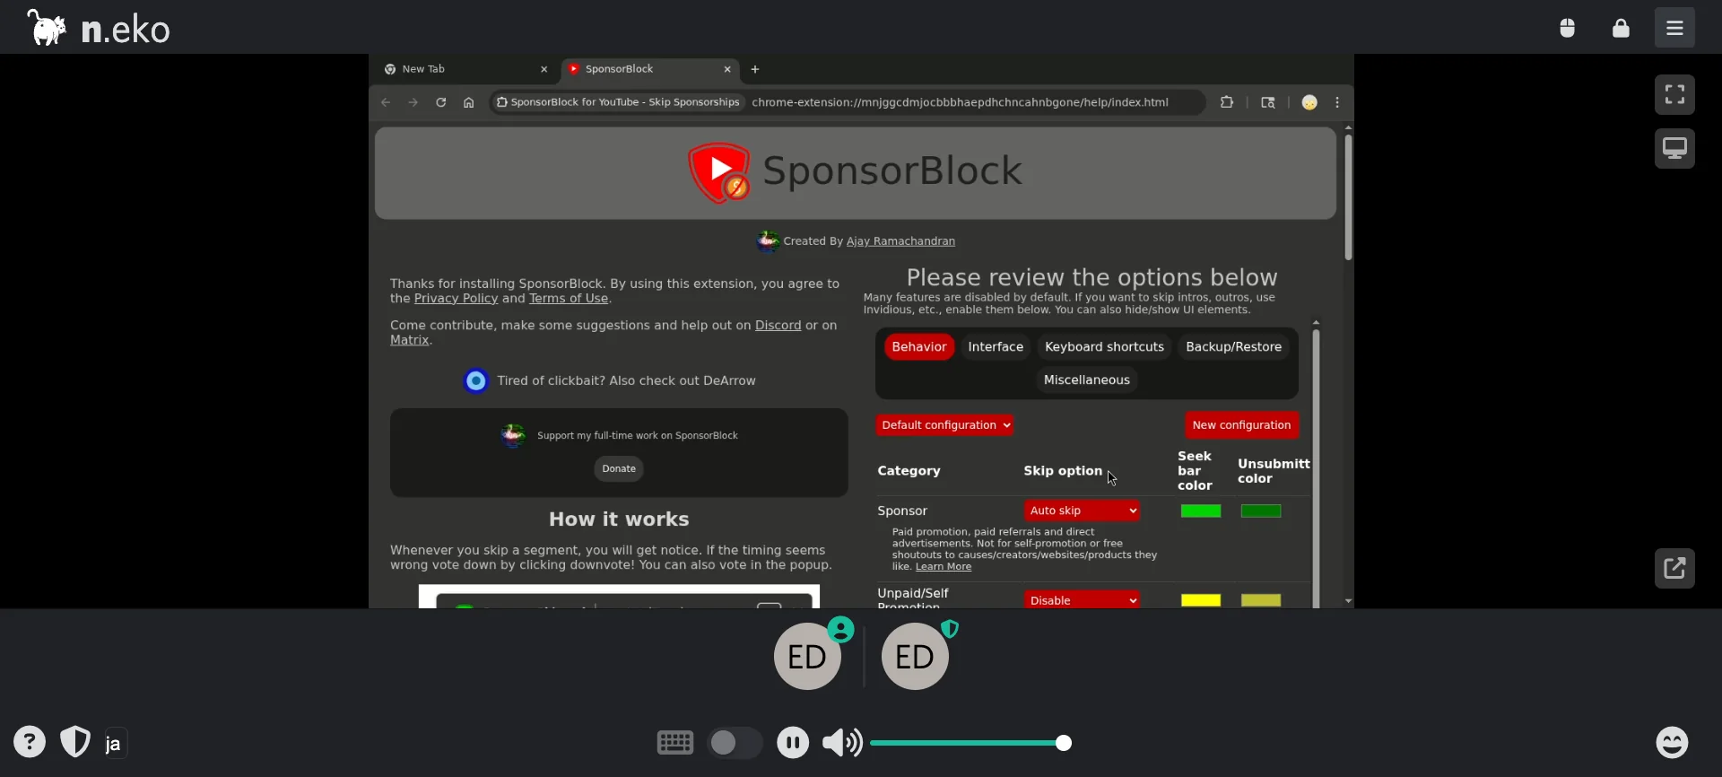Go forward in browser history
The image size is (1722, 777).
point(413,102)
